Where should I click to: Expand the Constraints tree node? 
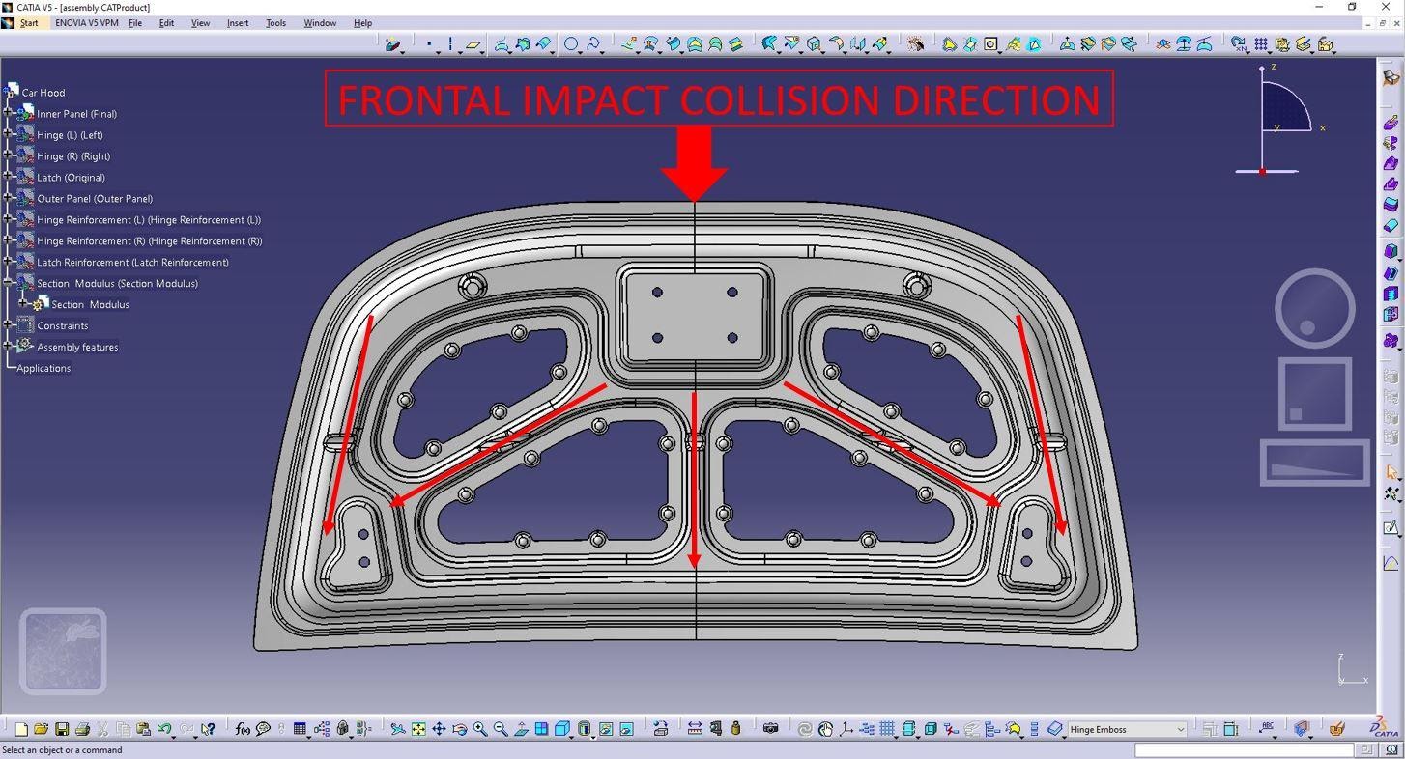(9, 325)
